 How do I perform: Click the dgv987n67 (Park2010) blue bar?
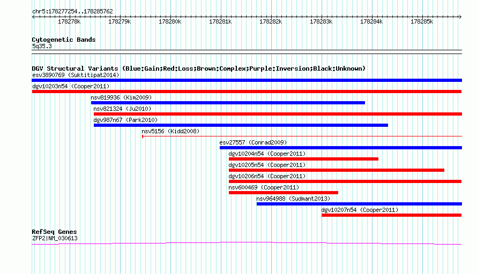pos(241,125)
